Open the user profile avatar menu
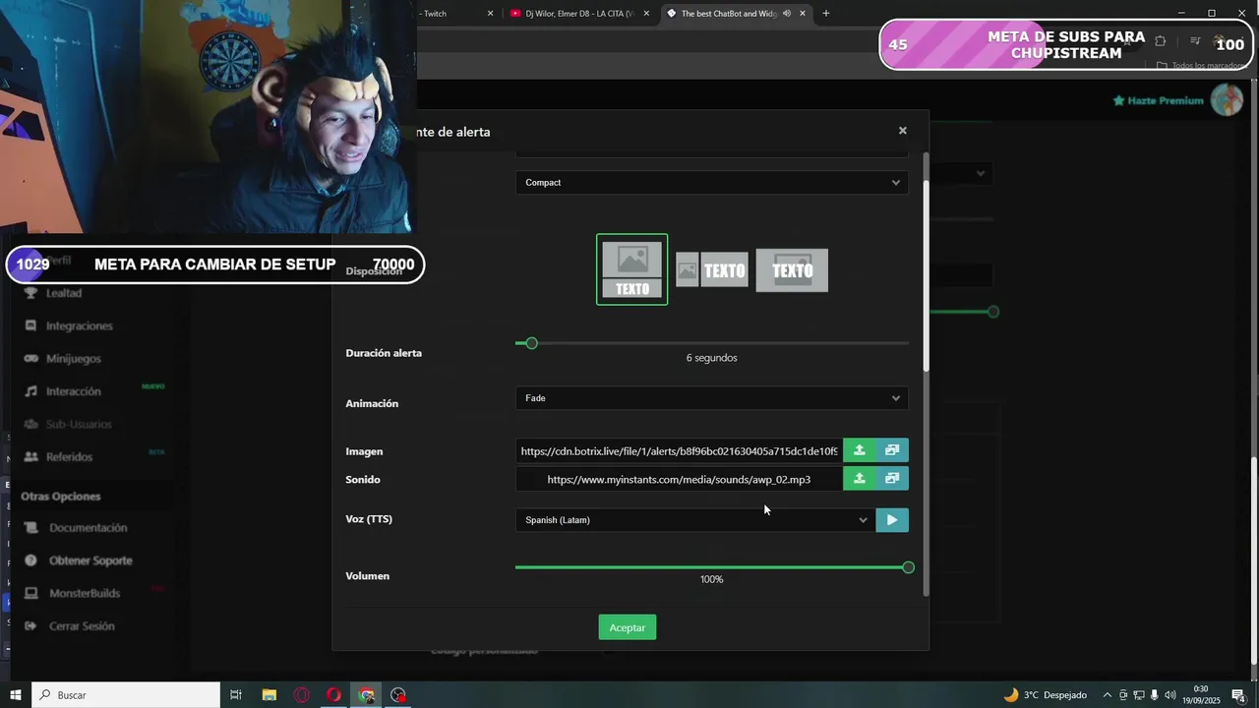 1227,99
